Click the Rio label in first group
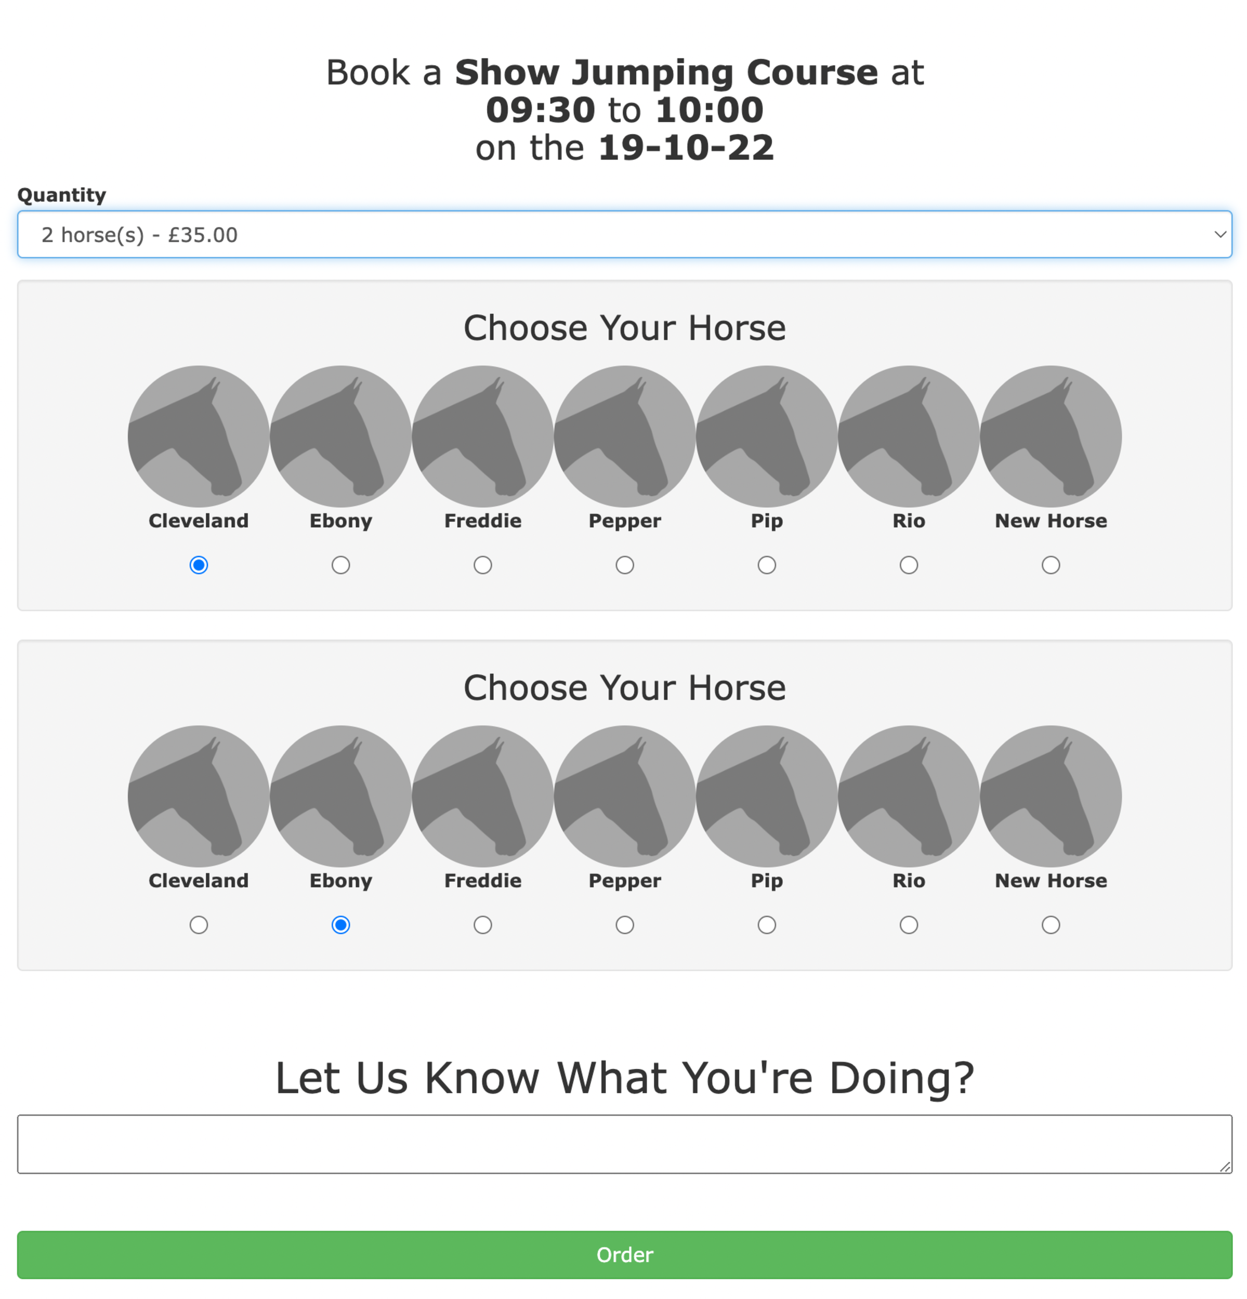Screen dimensions: 1247x1299 tap(908, 520)
